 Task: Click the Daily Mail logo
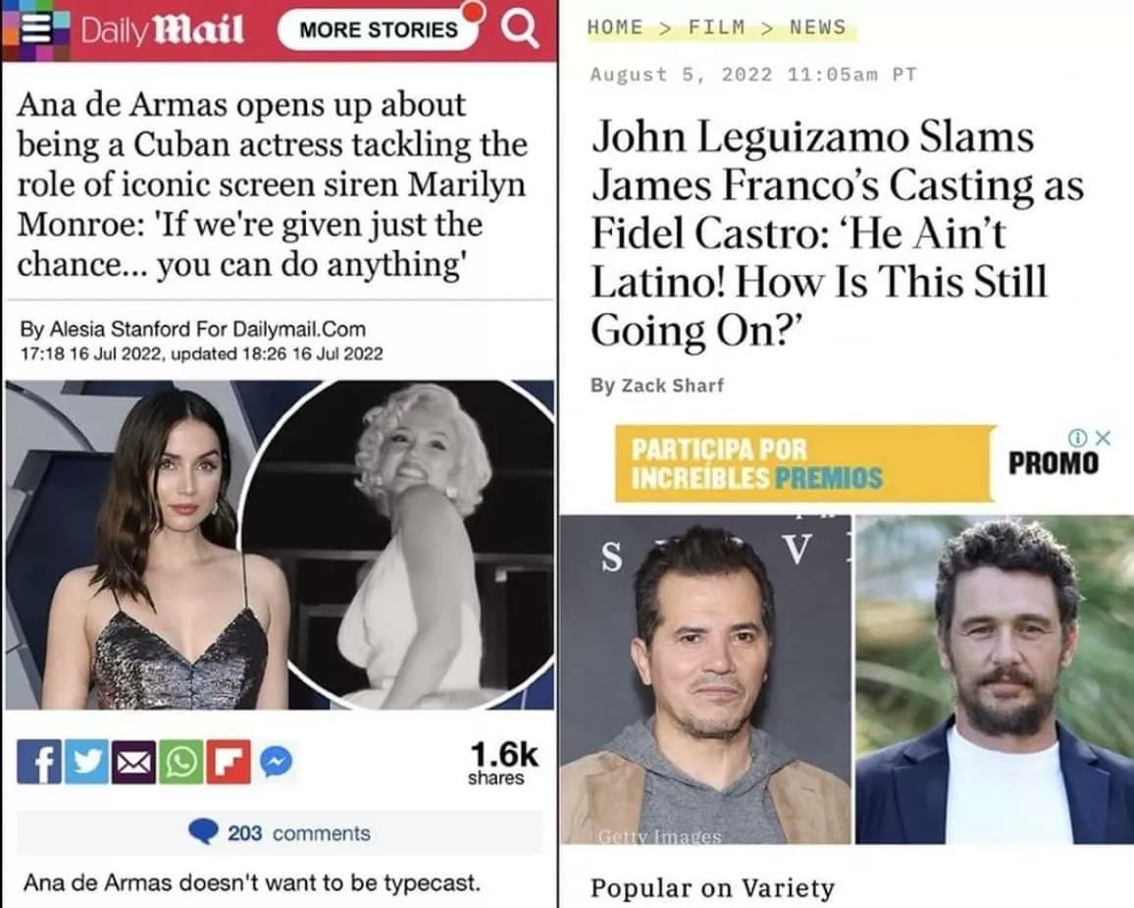[x=162, y=29]
